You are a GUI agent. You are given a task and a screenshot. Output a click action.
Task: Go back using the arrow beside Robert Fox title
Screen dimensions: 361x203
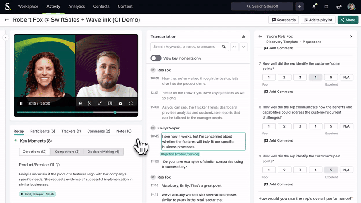pyautogui.click(x=7, y=20)
